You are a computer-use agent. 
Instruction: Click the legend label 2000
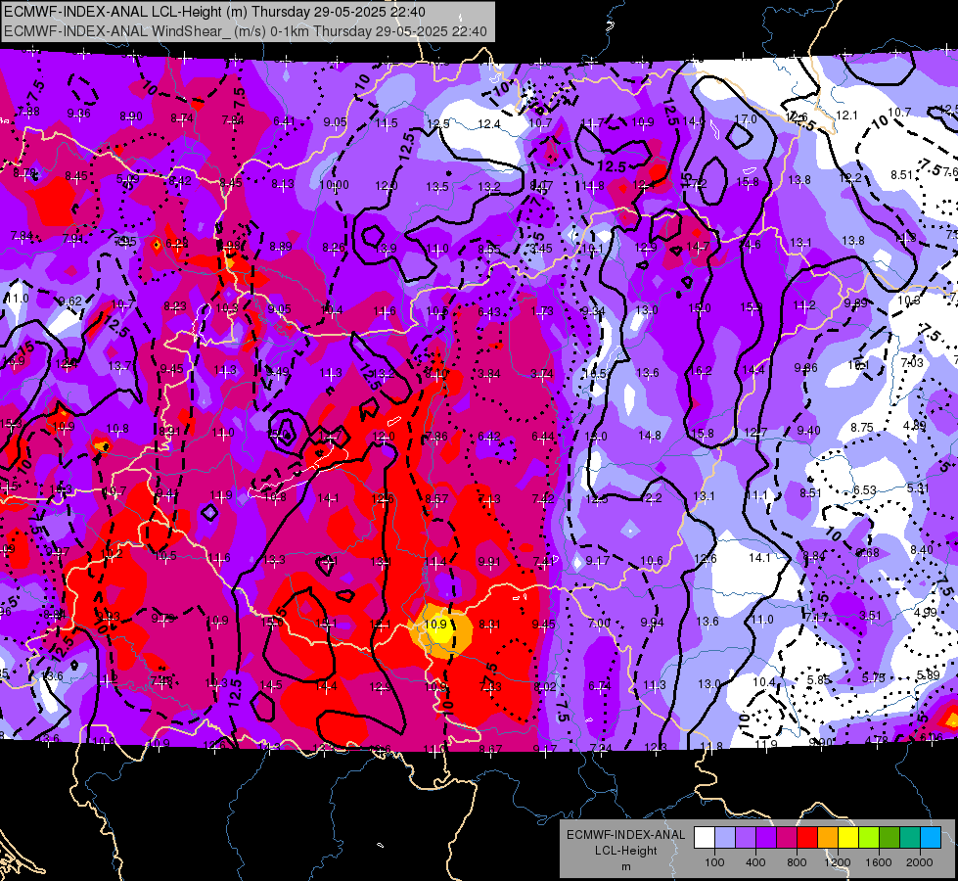point(920,862)
